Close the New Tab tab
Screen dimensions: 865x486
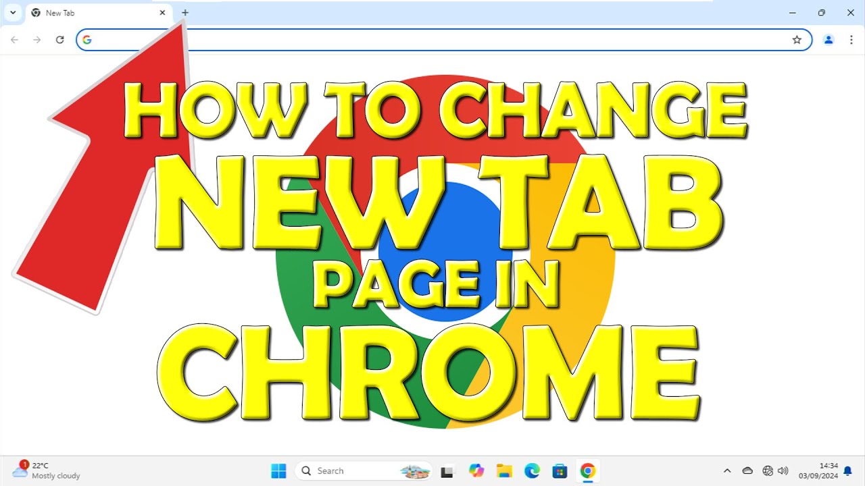pos(162,13)
